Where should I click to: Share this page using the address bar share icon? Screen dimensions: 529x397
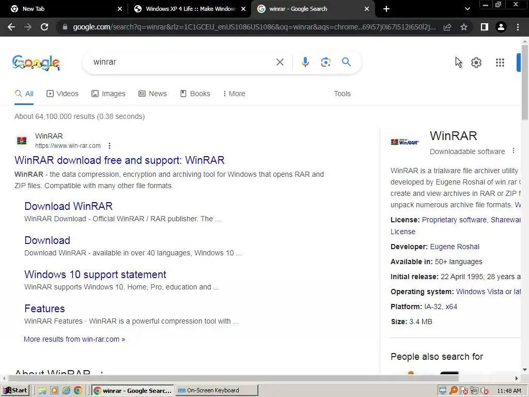click(x=447, y=27)
